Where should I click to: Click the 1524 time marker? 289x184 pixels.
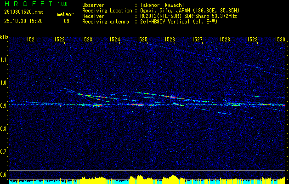pyautogui.click(x=115, y=39)
